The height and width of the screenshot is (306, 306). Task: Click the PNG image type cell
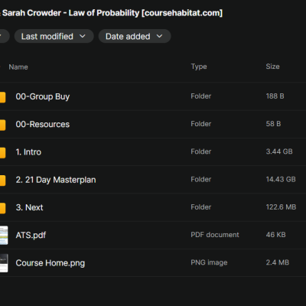pyautogui.click(x=209, y=262)
